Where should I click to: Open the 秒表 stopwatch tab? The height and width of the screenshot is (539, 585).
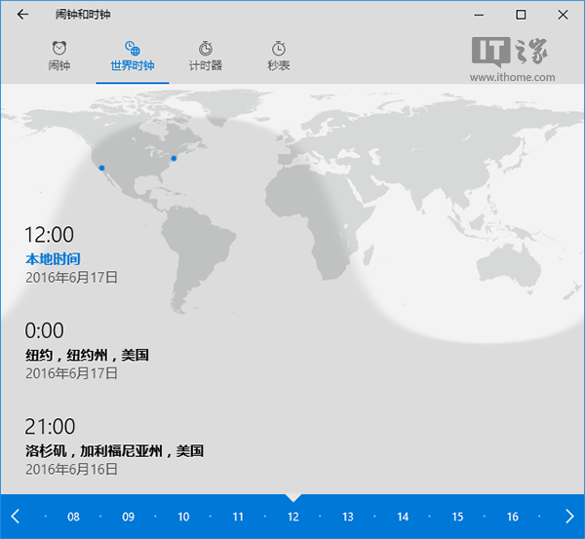coord(279,56)
